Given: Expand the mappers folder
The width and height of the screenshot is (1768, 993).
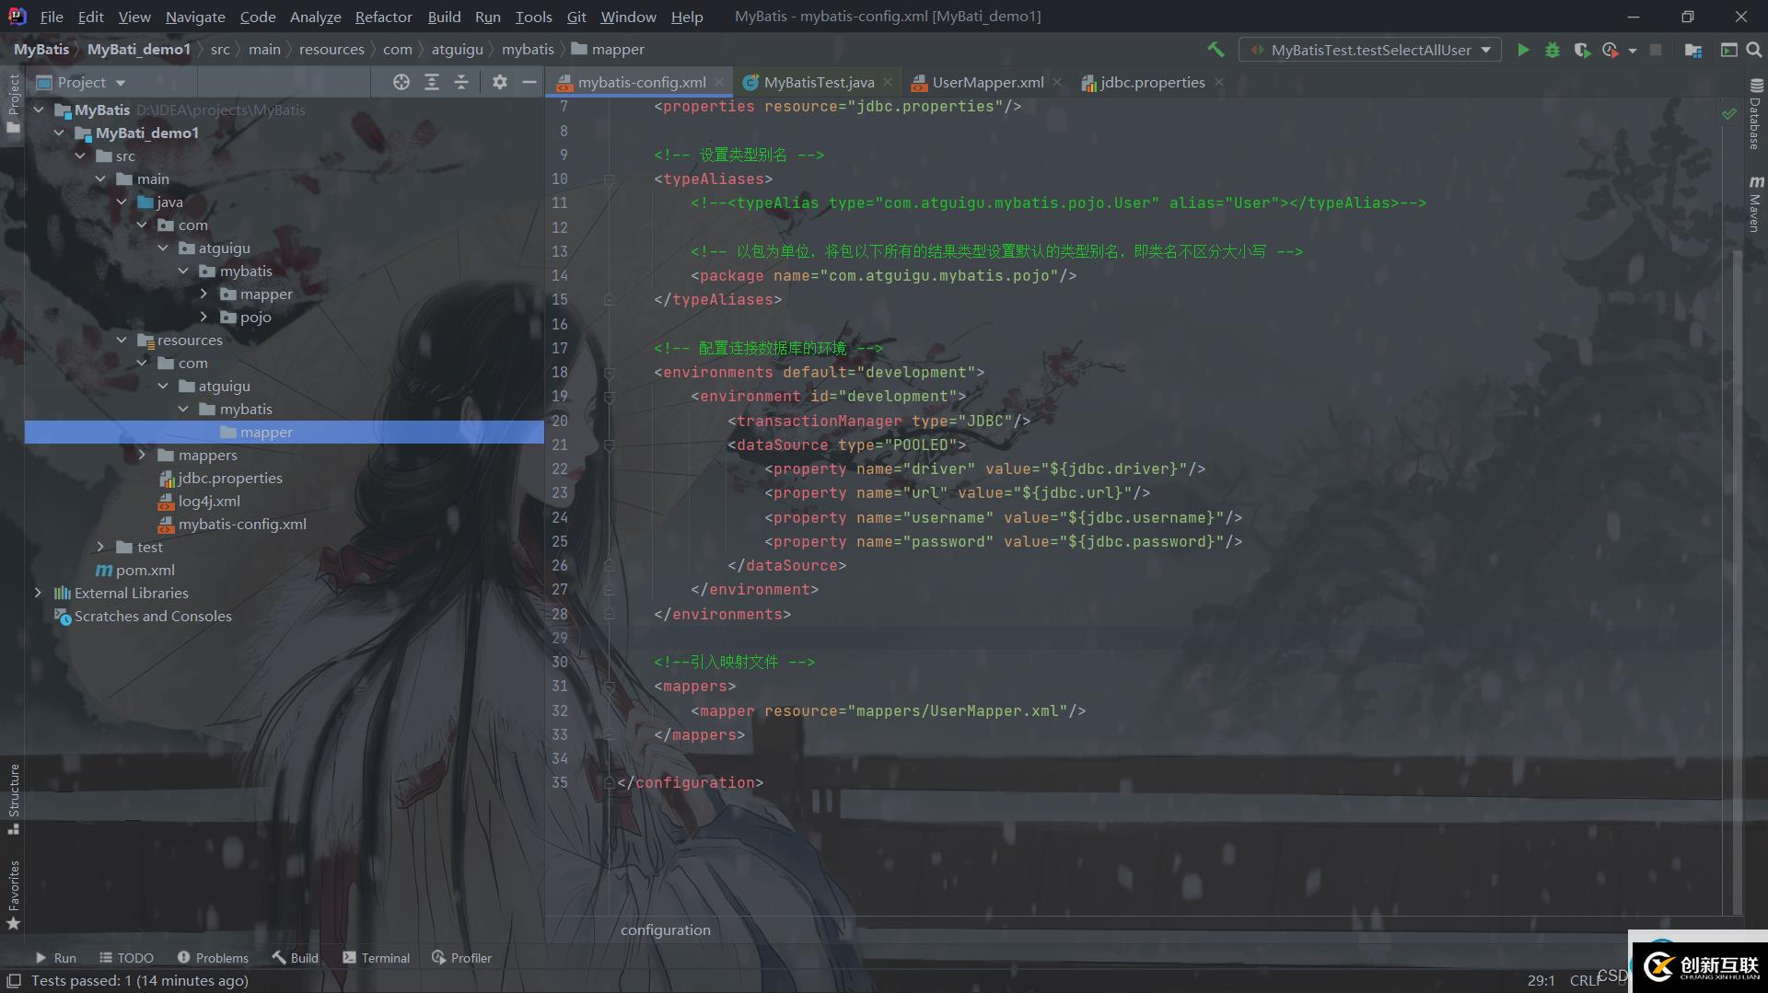Looking at the screenshot, I should point(142,455).
